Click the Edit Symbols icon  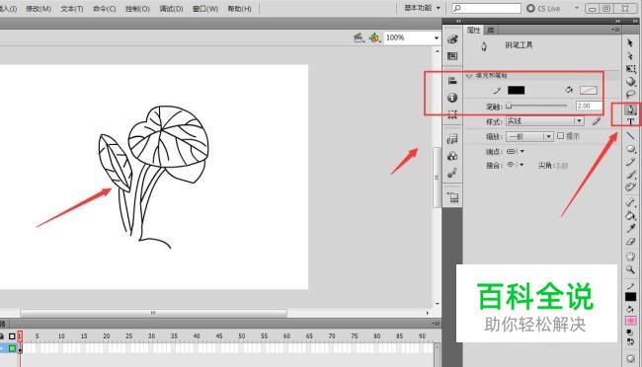click(x=374, y=37)
